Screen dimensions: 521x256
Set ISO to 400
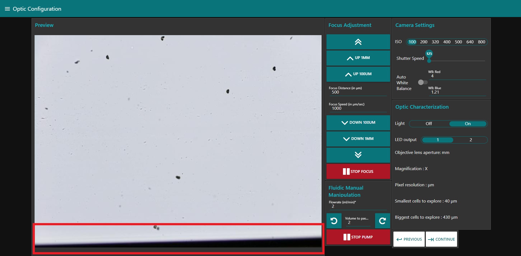point(447,42)
